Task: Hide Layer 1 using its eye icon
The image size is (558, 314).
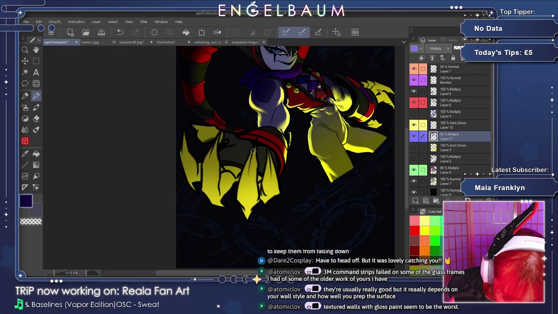Action: tap(414, 69)
